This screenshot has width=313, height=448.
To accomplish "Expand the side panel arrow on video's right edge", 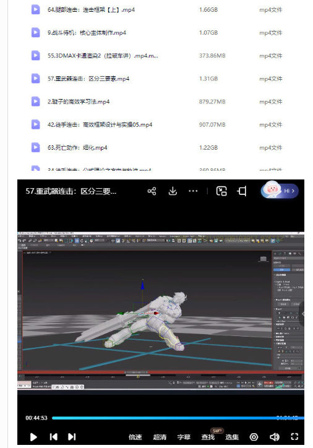I will 302,314.
